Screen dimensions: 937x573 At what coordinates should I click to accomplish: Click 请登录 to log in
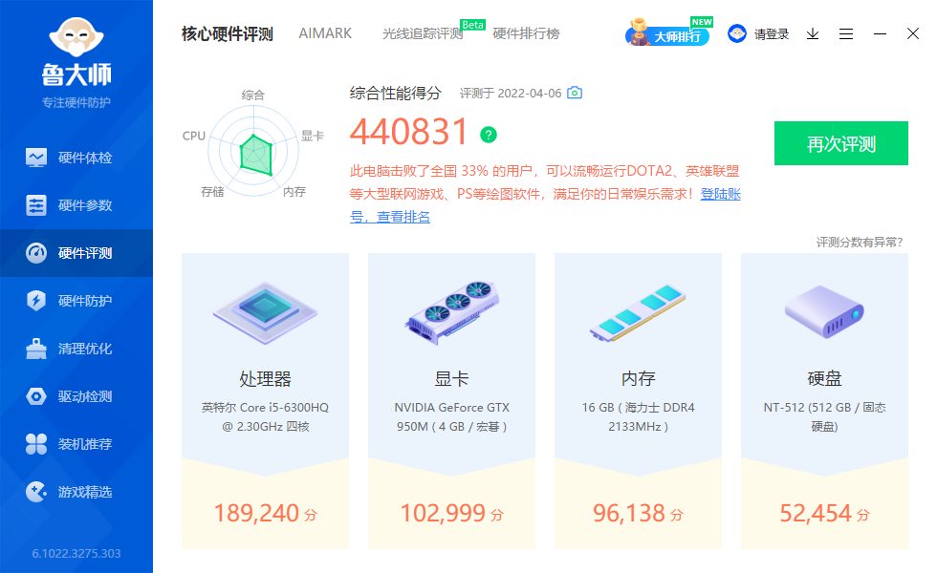click(771, 34)
